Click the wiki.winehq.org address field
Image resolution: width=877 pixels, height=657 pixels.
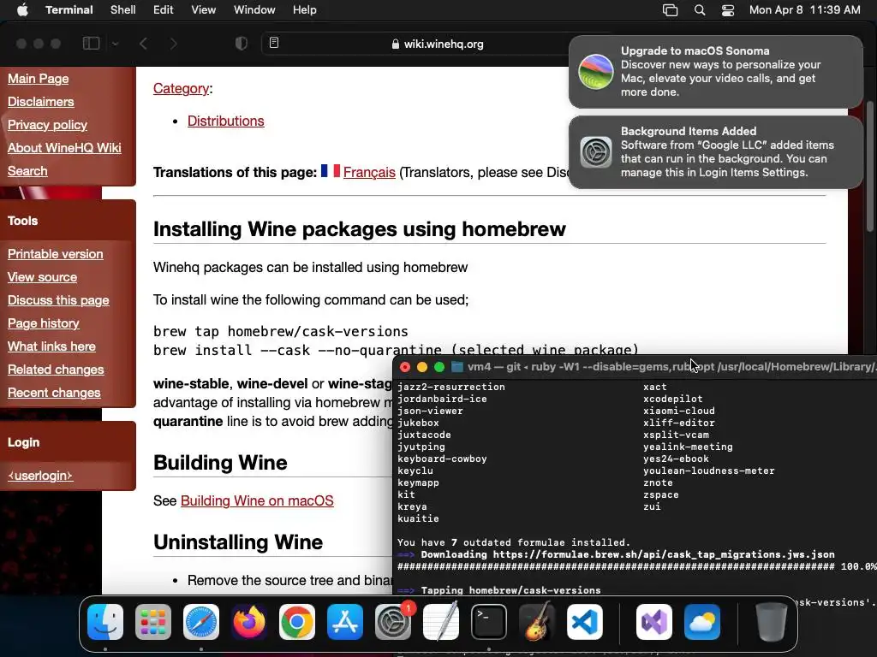click(438, 44)
